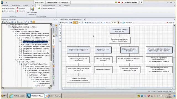
Task: Switch to Управление vertical side tab
Action: (53, 70)
